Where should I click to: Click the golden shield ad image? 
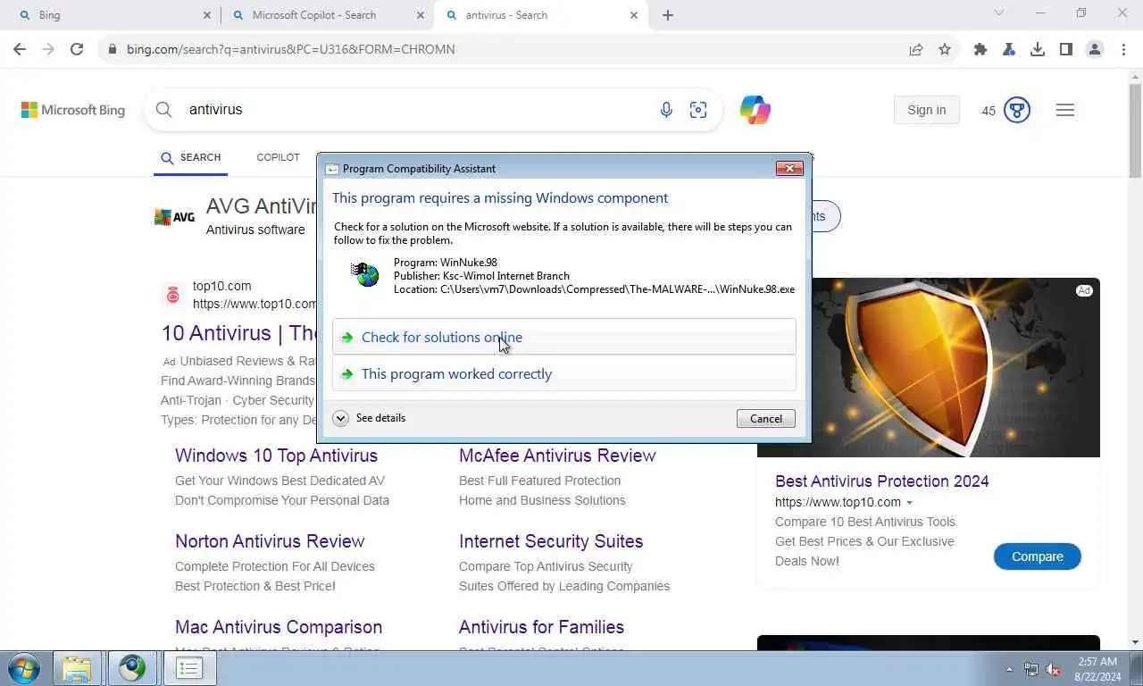pyautogui.click(x=929, y=367)
